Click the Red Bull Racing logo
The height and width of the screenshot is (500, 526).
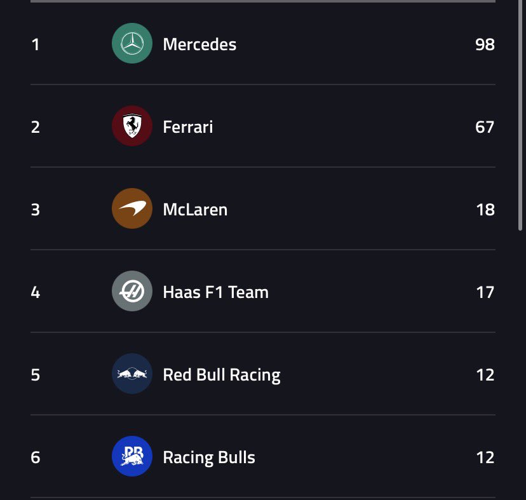coord(132,374)
